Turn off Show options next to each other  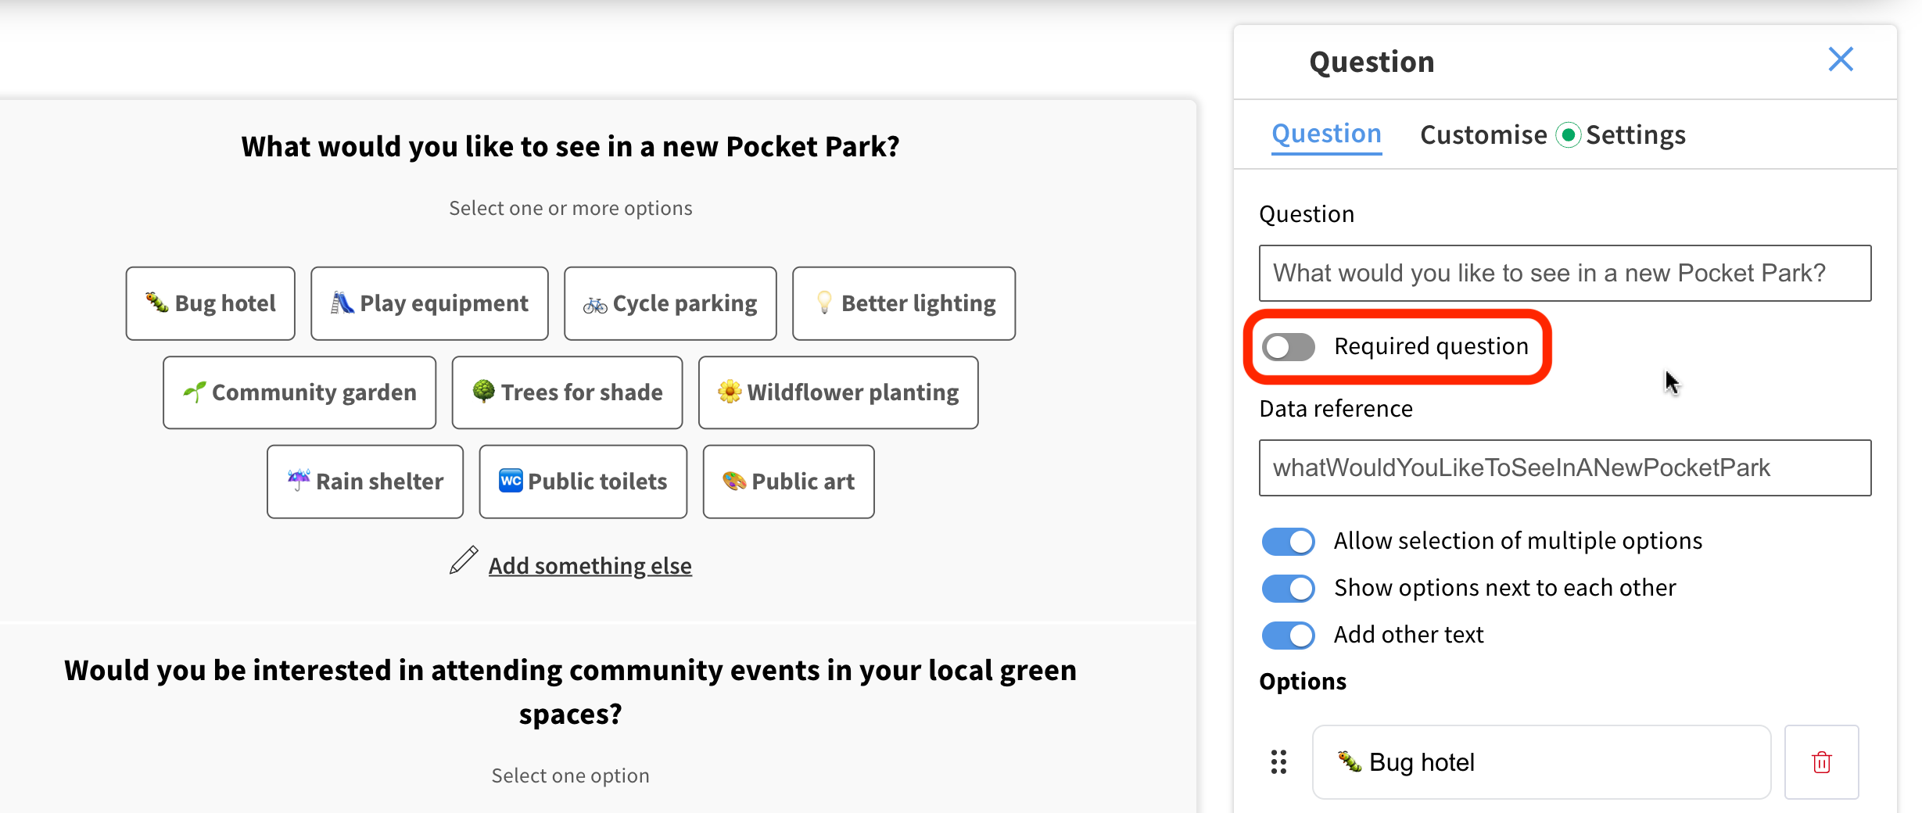1289,588
